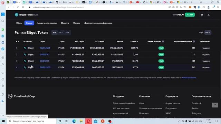Screen dimensions: 221x124
Task: Open Yandex browser from taskbar
Action: pyautogui.click(x=103, y=121)
